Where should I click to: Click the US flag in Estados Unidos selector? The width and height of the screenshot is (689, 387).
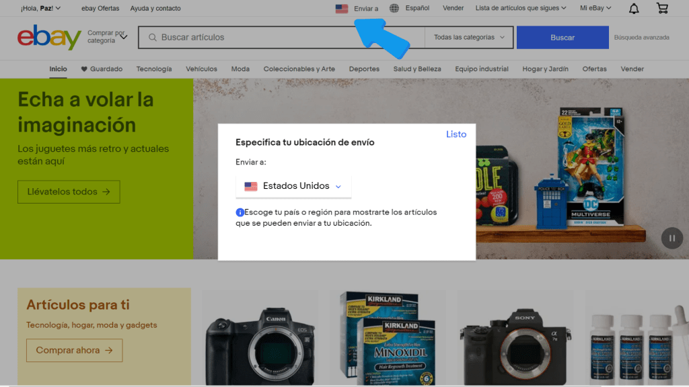coord(251,186)
